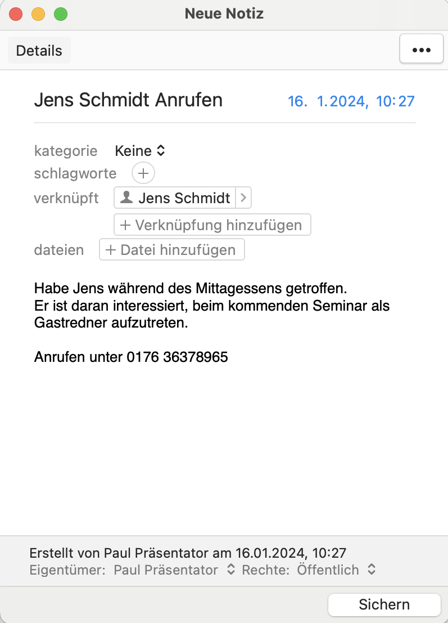Click the green zoom window button
This screenshot has height=623, width=448.
tap(60, 14)
